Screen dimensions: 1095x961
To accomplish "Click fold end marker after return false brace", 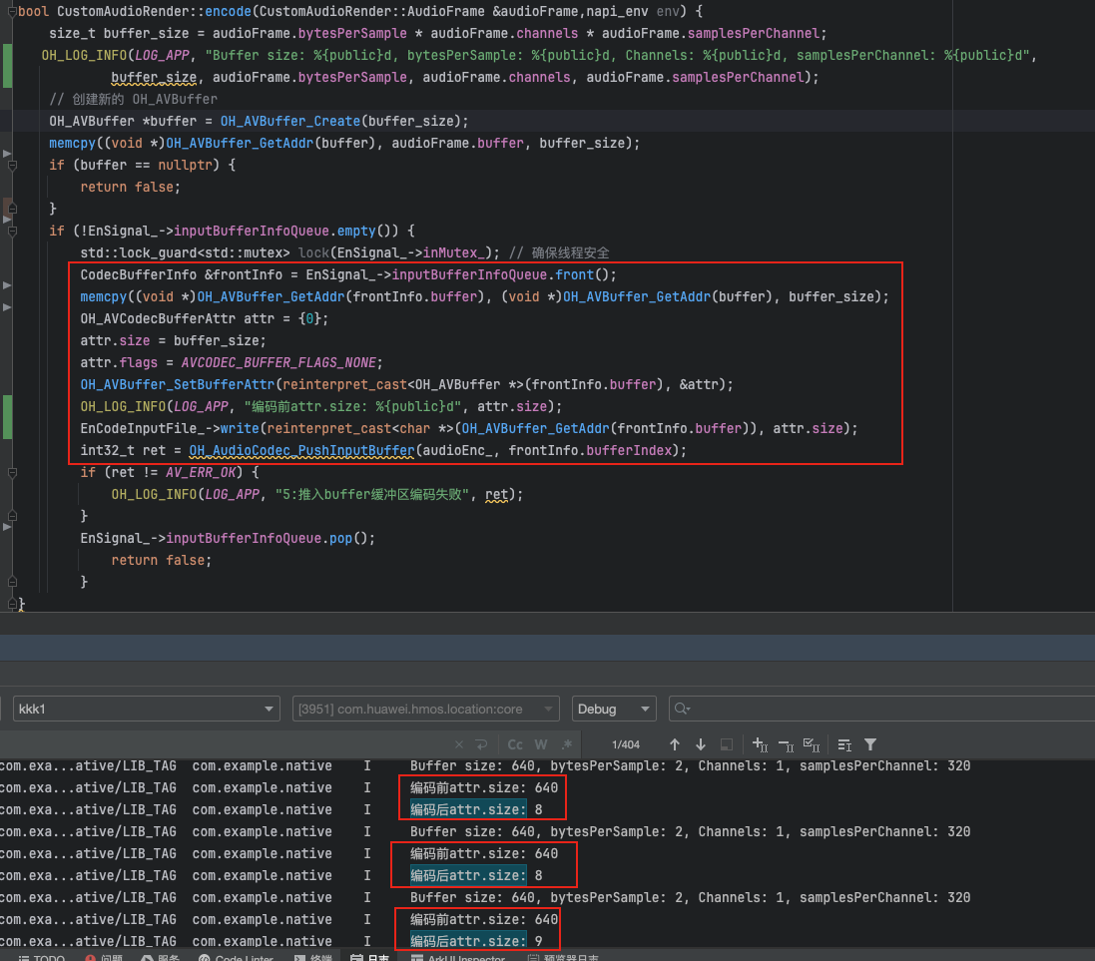I will click(12, 582).
